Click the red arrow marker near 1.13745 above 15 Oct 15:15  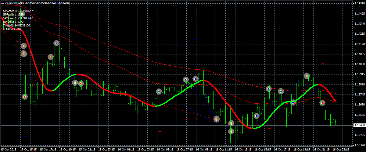[x=25, y=97]
